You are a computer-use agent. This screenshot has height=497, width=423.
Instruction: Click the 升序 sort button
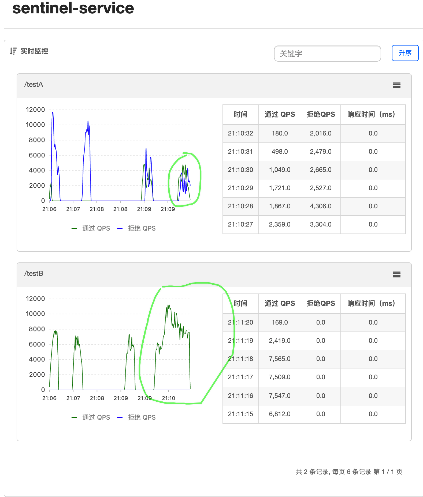[405, 53]
